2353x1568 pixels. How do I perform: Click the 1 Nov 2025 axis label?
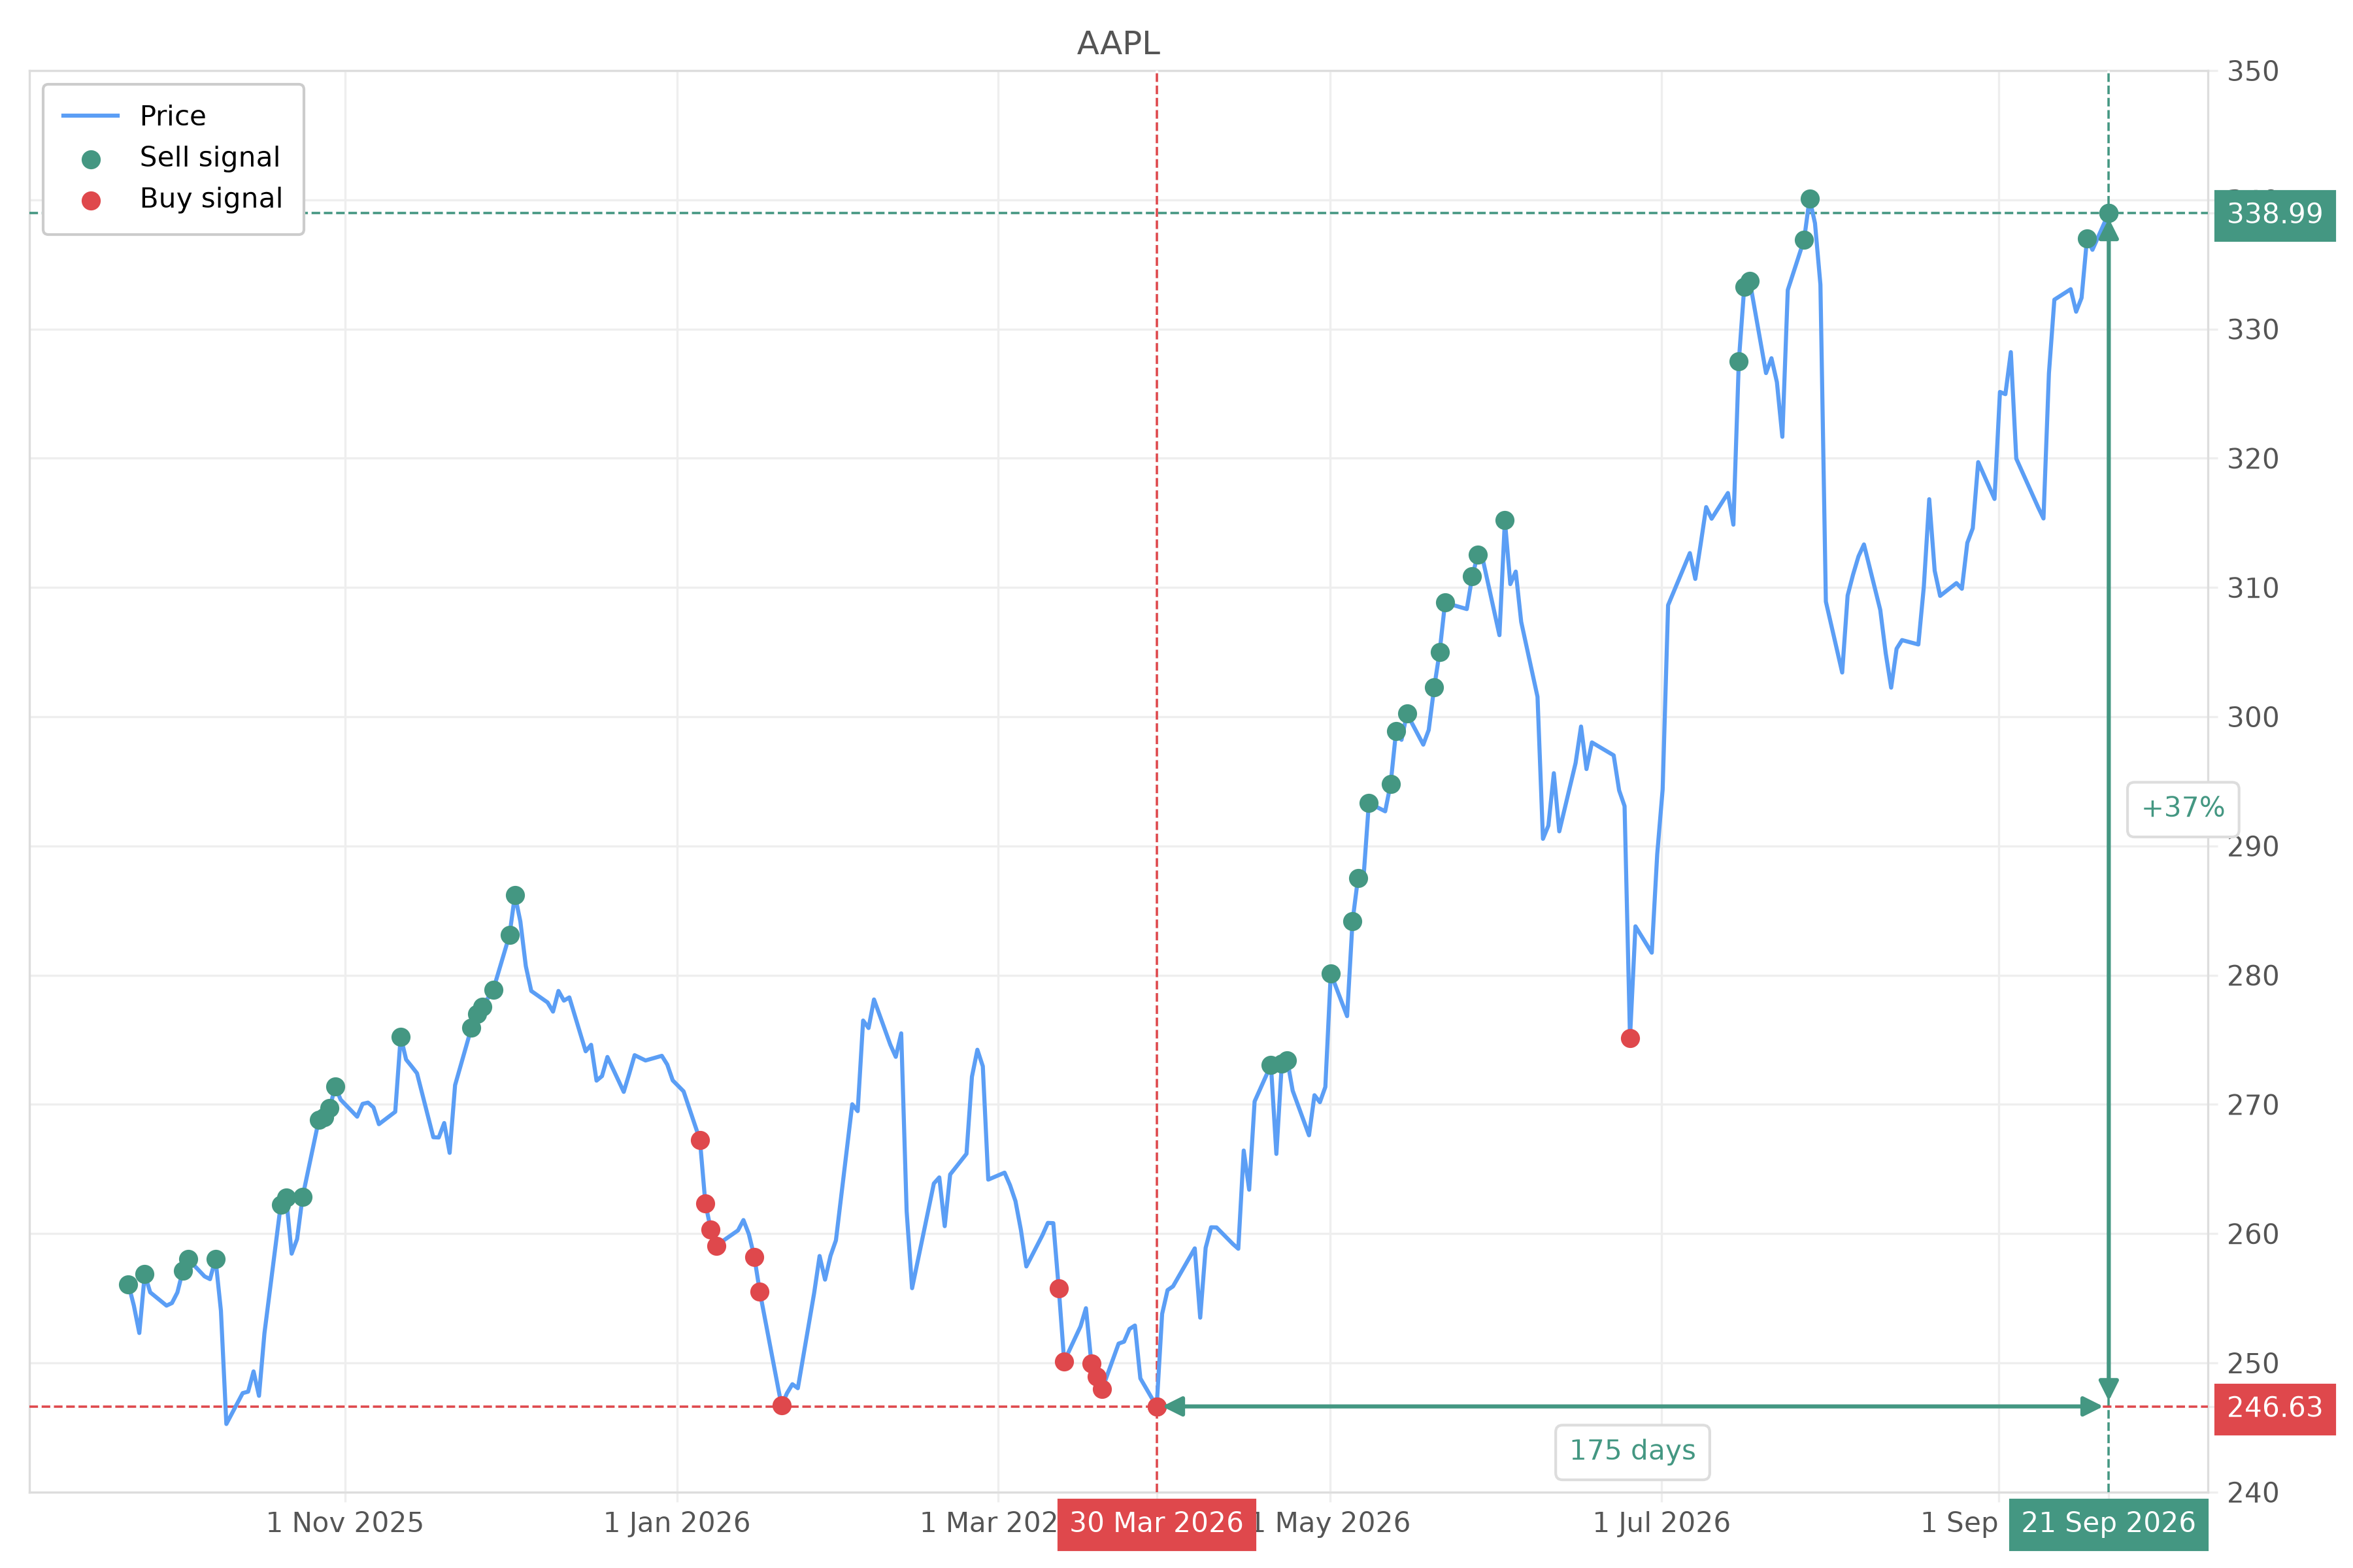[345, 1523]
